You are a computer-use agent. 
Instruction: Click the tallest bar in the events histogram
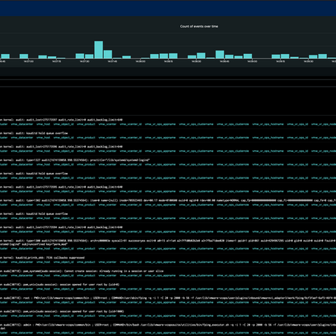(x=98, y=50)
